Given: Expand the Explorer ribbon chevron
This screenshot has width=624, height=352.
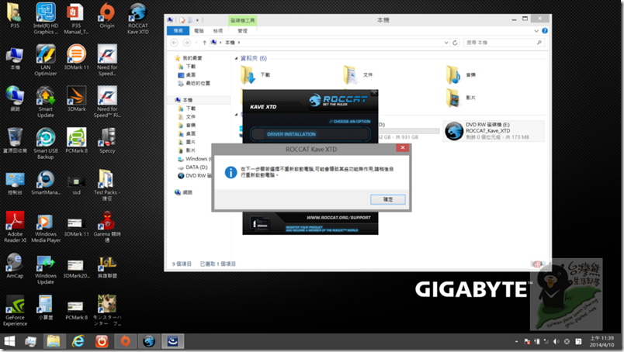Looking at the screenshot, I should click(536, 31).
